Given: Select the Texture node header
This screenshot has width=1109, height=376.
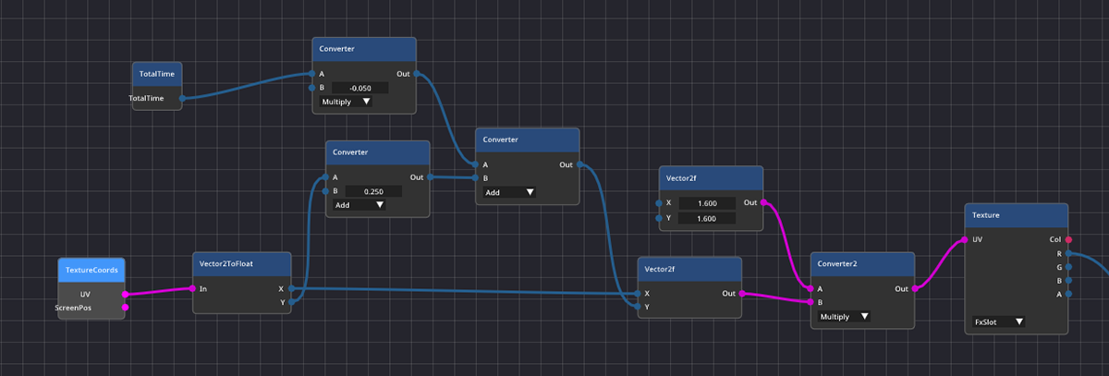Looking at the screenshot, I should point(1017,215).
